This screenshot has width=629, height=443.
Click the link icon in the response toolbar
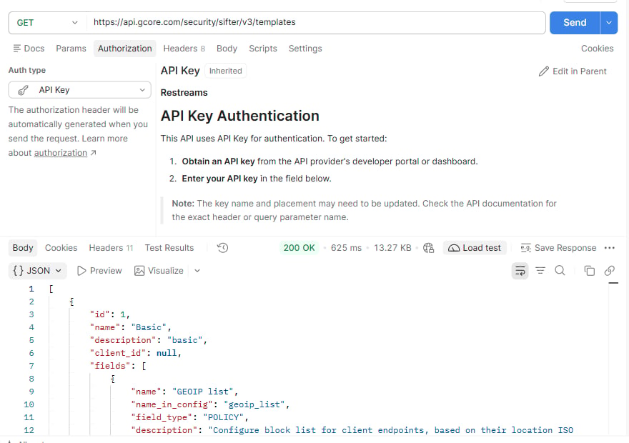tap(609, 271)
